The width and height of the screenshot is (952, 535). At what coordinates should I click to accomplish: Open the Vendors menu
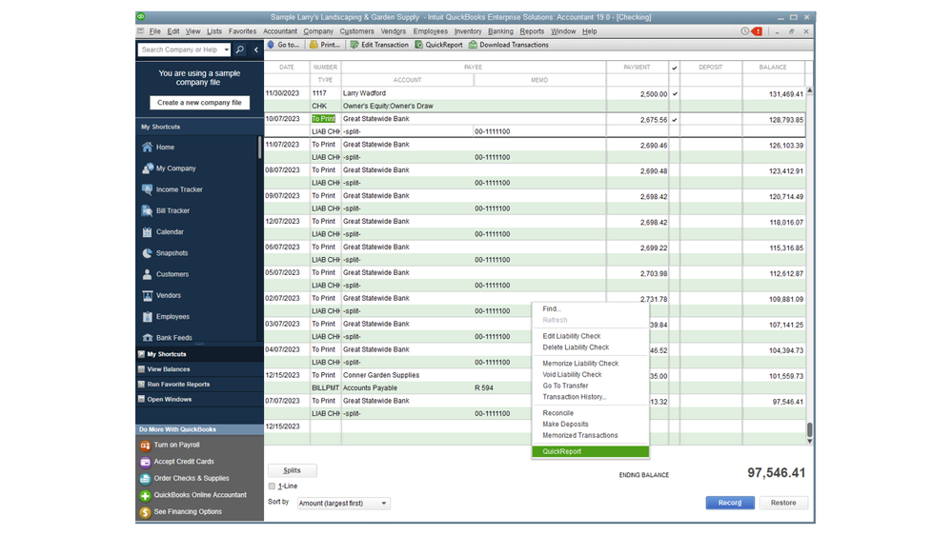394,31
